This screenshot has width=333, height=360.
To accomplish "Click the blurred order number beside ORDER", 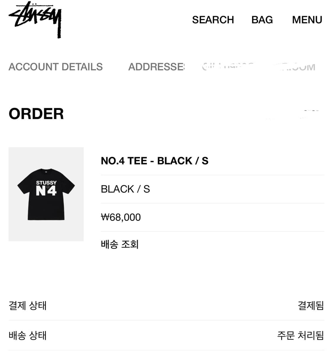I will pyautogui.click(x=296, y=114).
